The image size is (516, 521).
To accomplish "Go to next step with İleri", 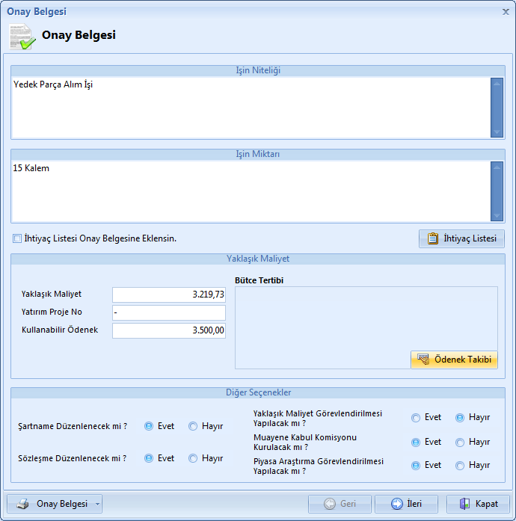I will tap(405, 504).
